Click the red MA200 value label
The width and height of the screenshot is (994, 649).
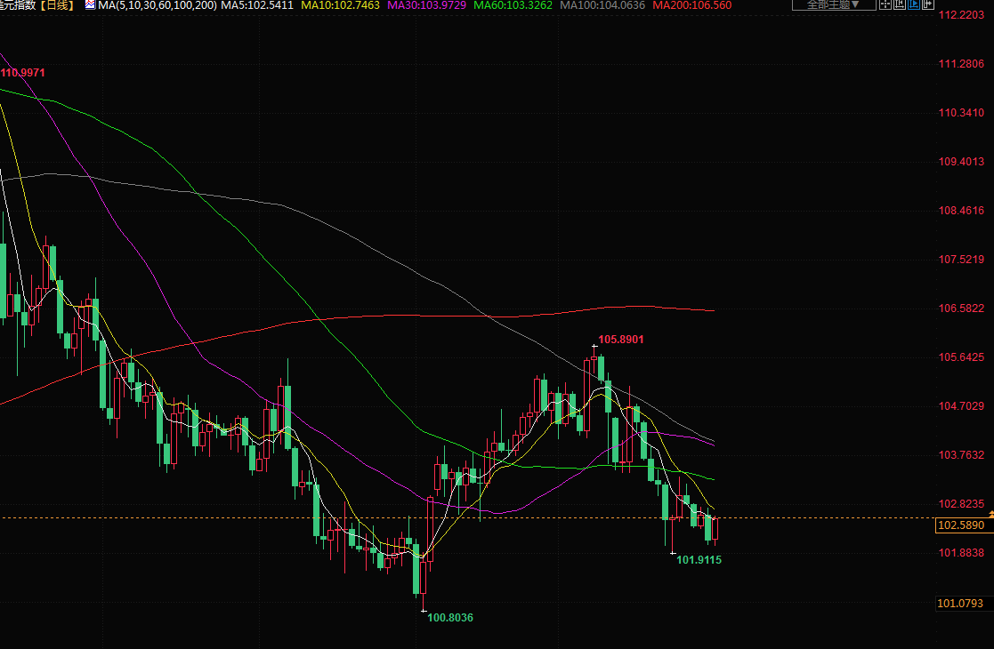[691, 5]
